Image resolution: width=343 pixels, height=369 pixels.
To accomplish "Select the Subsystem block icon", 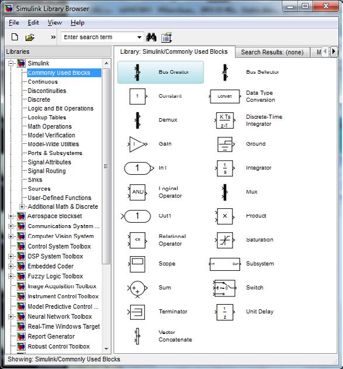I will [x=225, y=264].
